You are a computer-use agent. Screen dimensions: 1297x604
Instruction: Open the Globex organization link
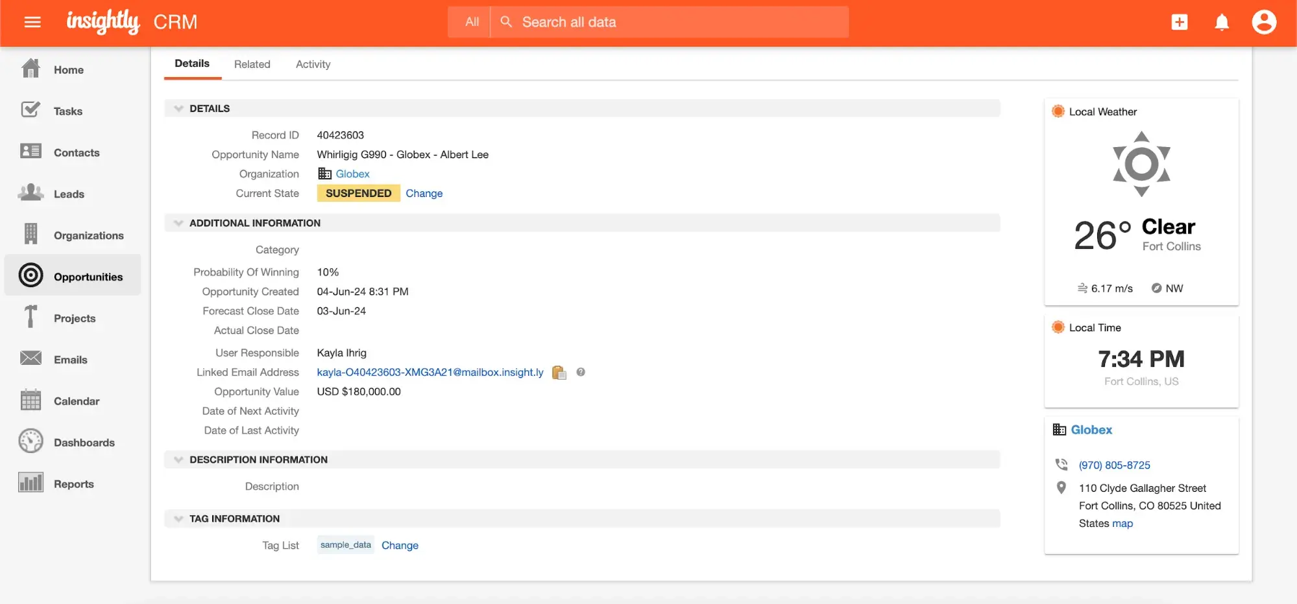tap(352, 174)
